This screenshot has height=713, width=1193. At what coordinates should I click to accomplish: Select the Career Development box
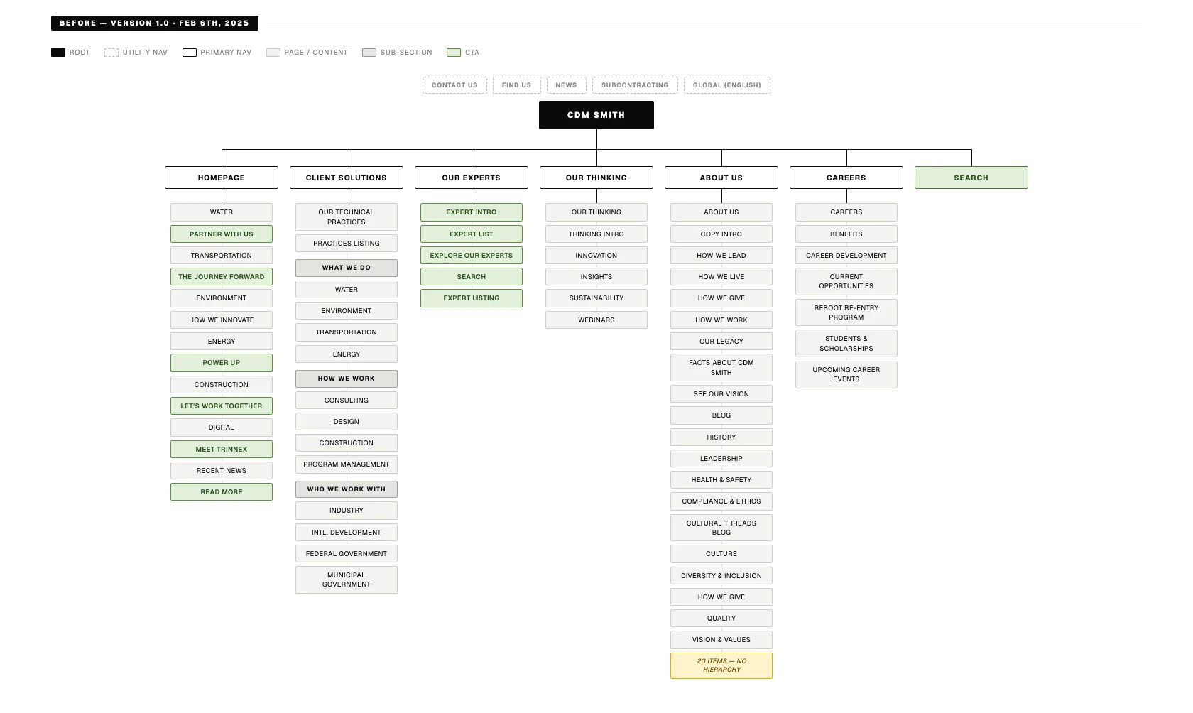click(846, 256)
